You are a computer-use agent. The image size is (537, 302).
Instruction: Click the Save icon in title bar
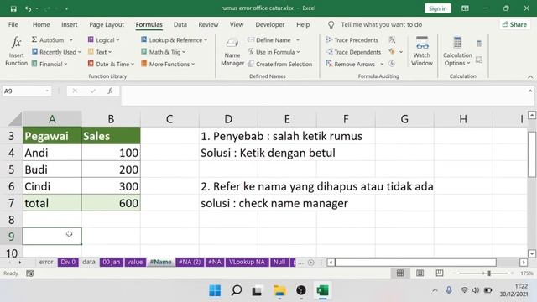tap(13, 8)
